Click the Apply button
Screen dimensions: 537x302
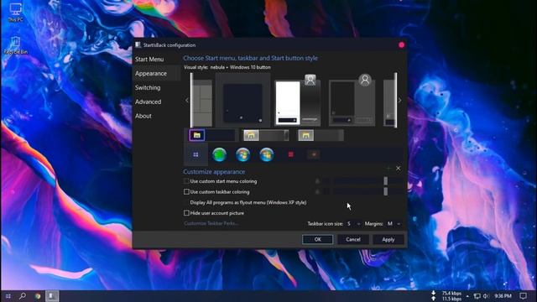[x=388, y=239]
